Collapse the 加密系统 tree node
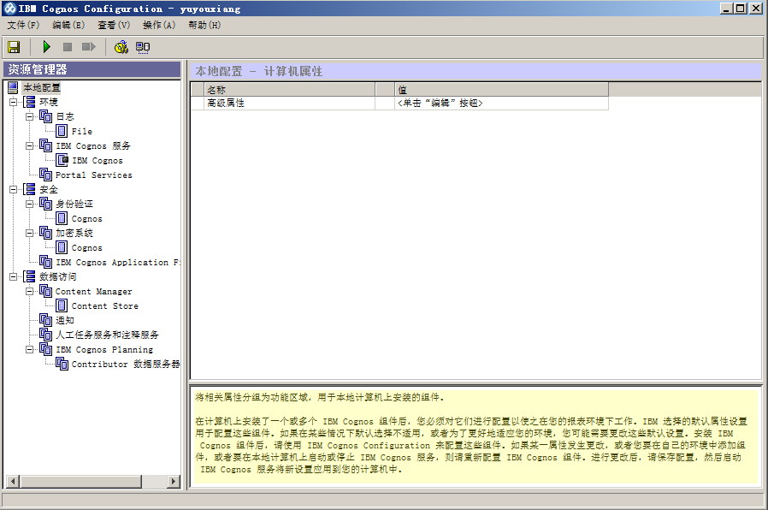The image size is (768, 510). point(29,233)
